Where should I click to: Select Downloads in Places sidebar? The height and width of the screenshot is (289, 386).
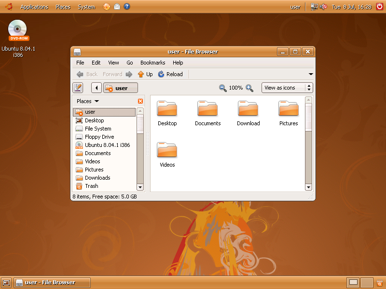[x=104, y=178]
